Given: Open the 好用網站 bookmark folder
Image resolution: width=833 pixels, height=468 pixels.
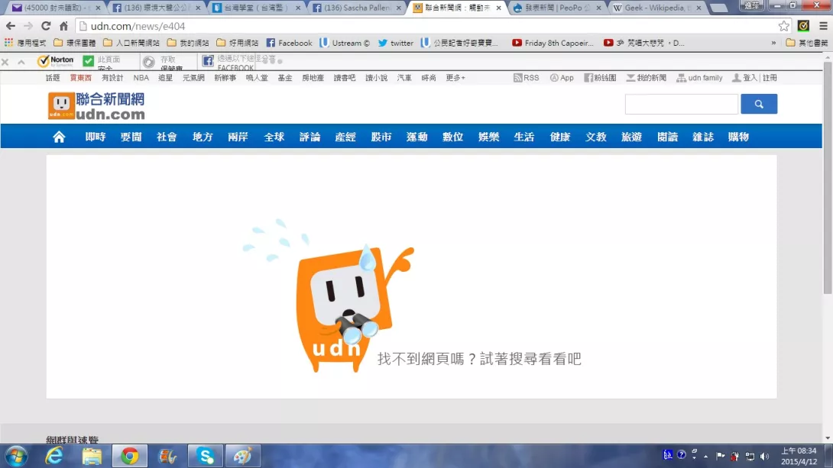Looking at the screenshot, I should (238, 43).
